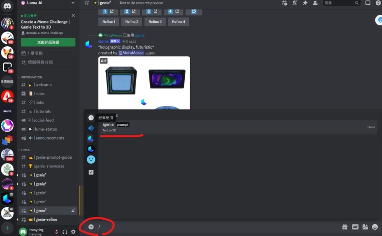Invite people icon on the selected genie channel
Screen dimensions: 382x236
pyautogui.click(x=73, y=211)
